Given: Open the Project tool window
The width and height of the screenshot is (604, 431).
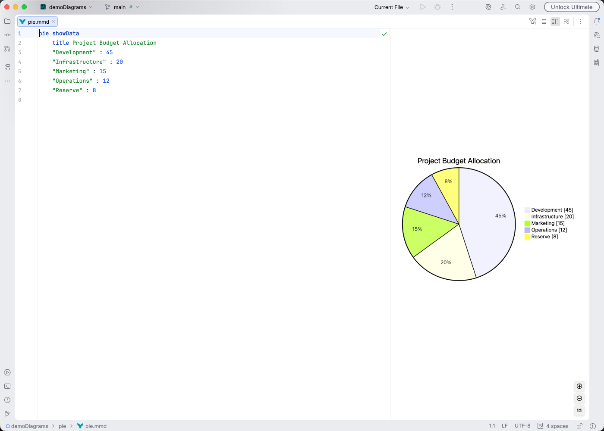Looking at the screenshot, I should (x=7, y=21).
